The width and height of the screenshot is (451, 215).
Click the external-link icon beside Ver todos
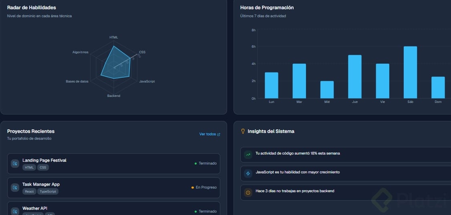[219, 134]
